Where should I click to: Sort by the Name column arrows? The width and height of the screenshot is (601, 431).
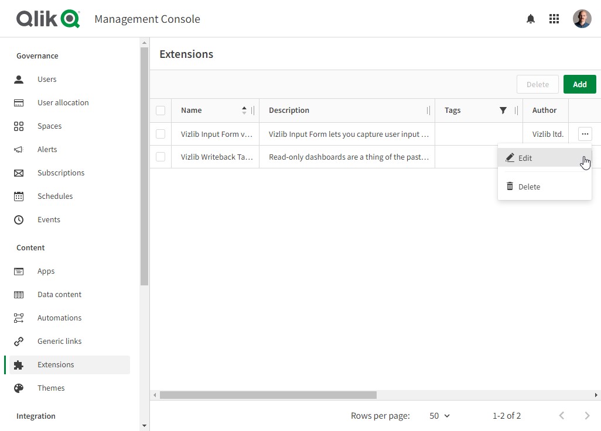(x=244, y=111)
